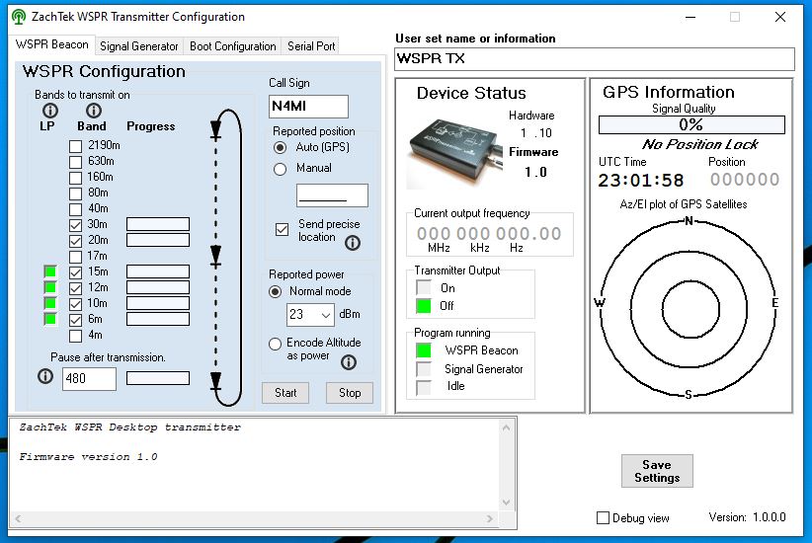This screenshot has width=812, height=543.
Task: Enable the 2190m band checkbox
Action: (x=76, y=146)
